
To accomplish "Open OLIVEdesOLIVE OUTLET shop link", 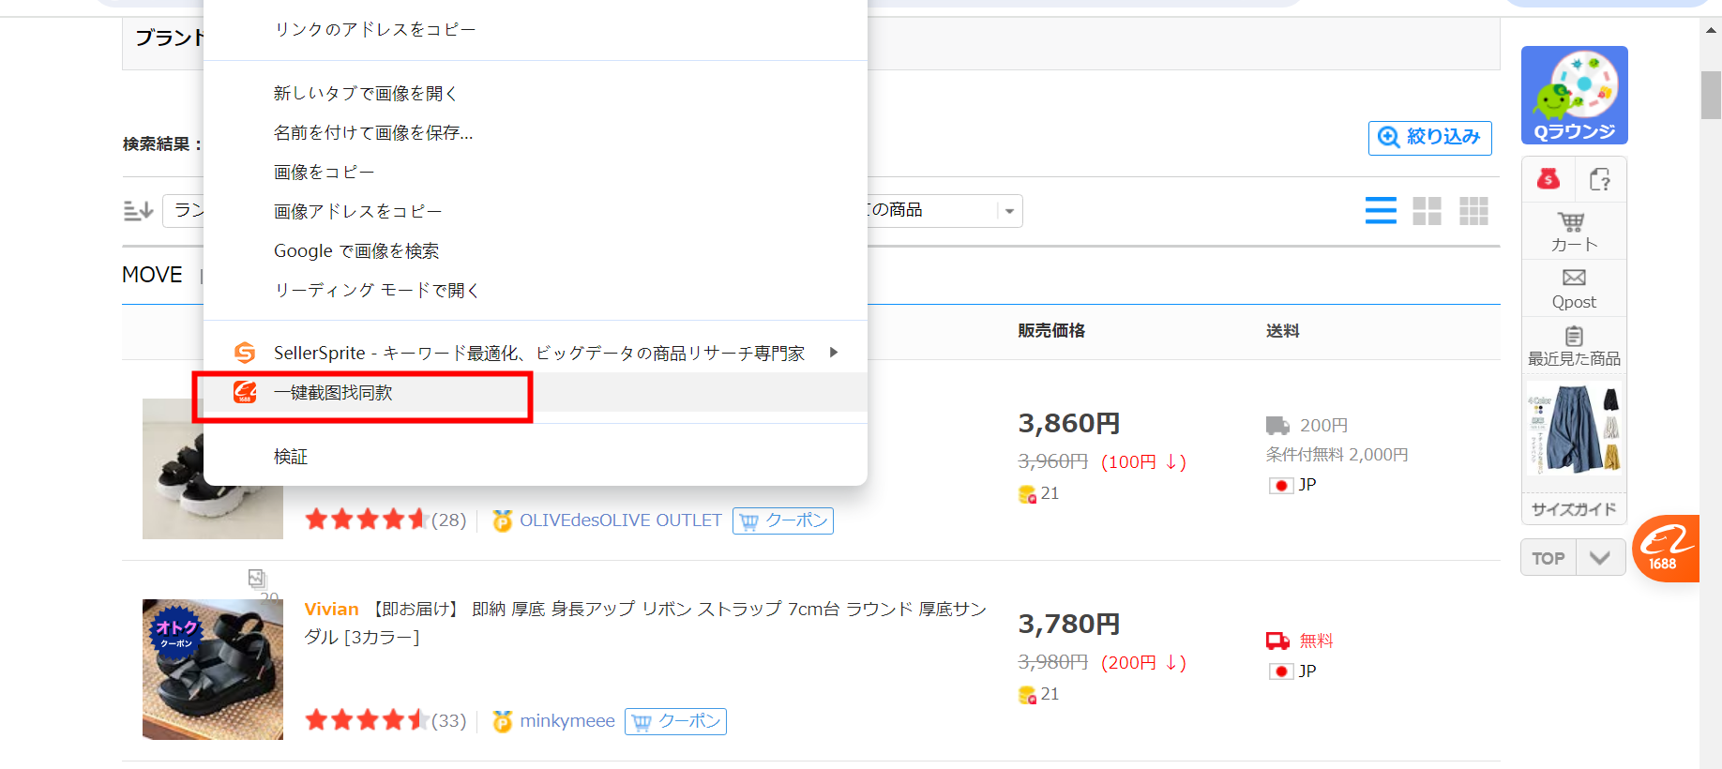I will point(620,520).
